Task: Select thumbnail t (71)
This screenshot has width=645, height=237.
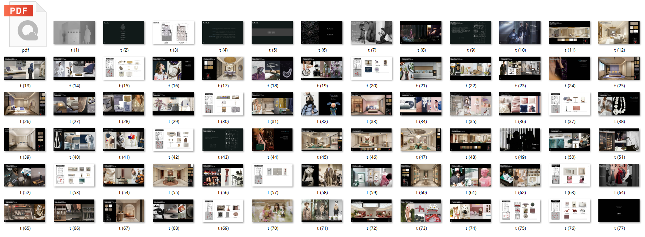Action: pyautogui.click(x=322, y=211)
